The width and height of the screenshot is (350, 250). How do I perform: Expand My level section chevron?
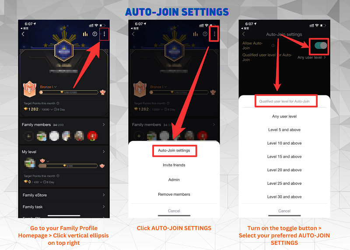(x=104, y=151)
